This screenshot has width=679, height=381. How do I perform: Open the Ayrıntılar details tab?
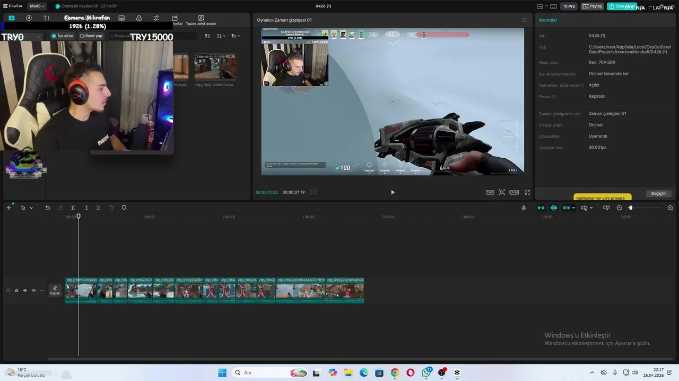[x=548, y=20]
